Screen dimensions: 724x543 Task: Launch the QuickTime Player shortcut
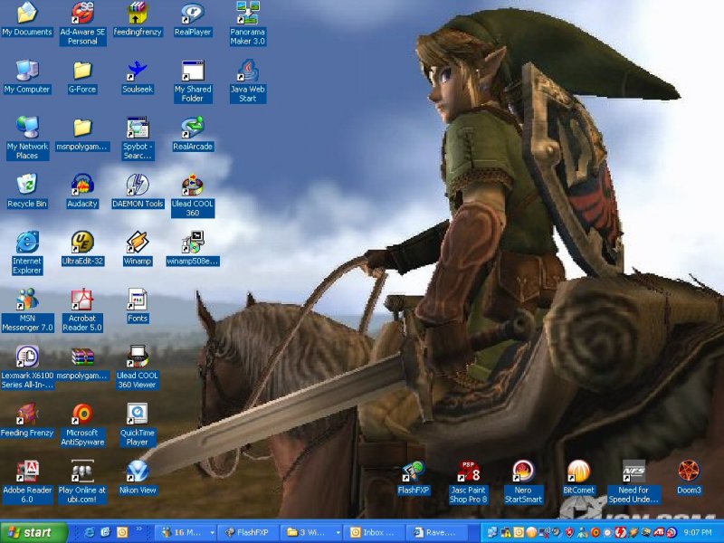[138, 424]
